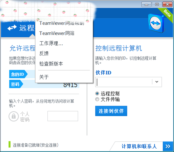Click the green connection status indicator
This screenshot has height=152, width=174.
click(x=10, y=144)
